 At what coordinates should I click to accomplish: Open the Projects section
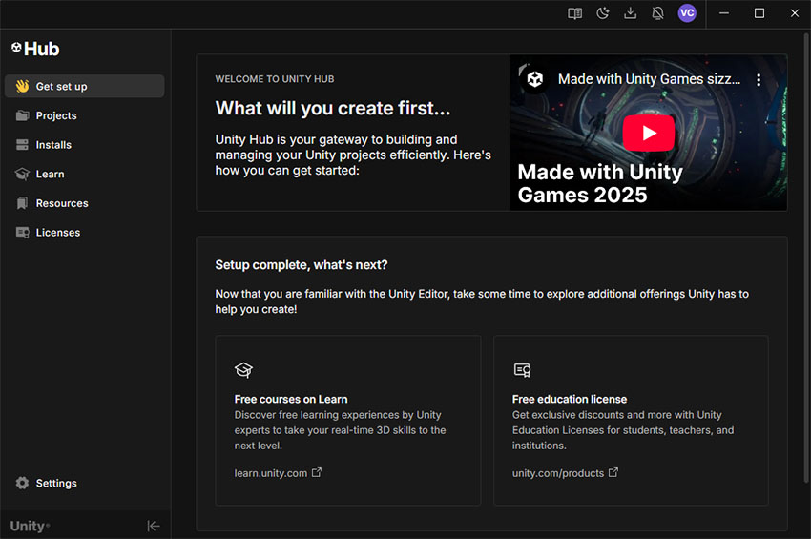(55, 115)
